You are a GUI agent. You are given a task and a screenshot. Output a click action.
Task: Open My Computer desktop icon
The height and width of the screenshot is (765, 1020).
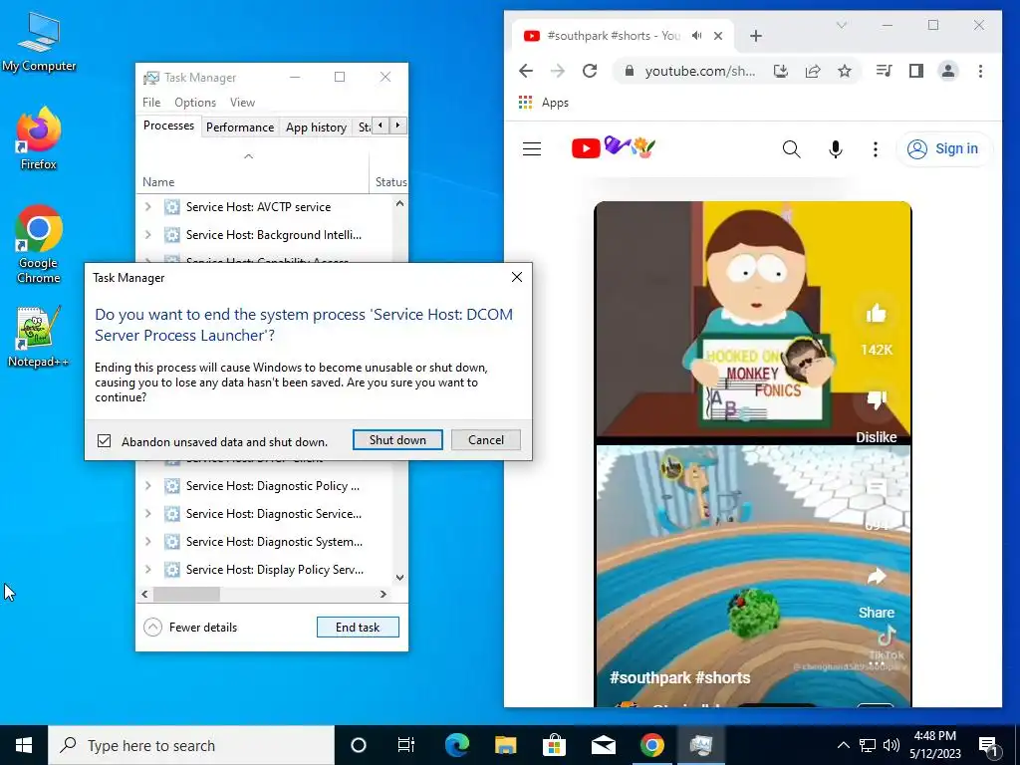point(39,41)
